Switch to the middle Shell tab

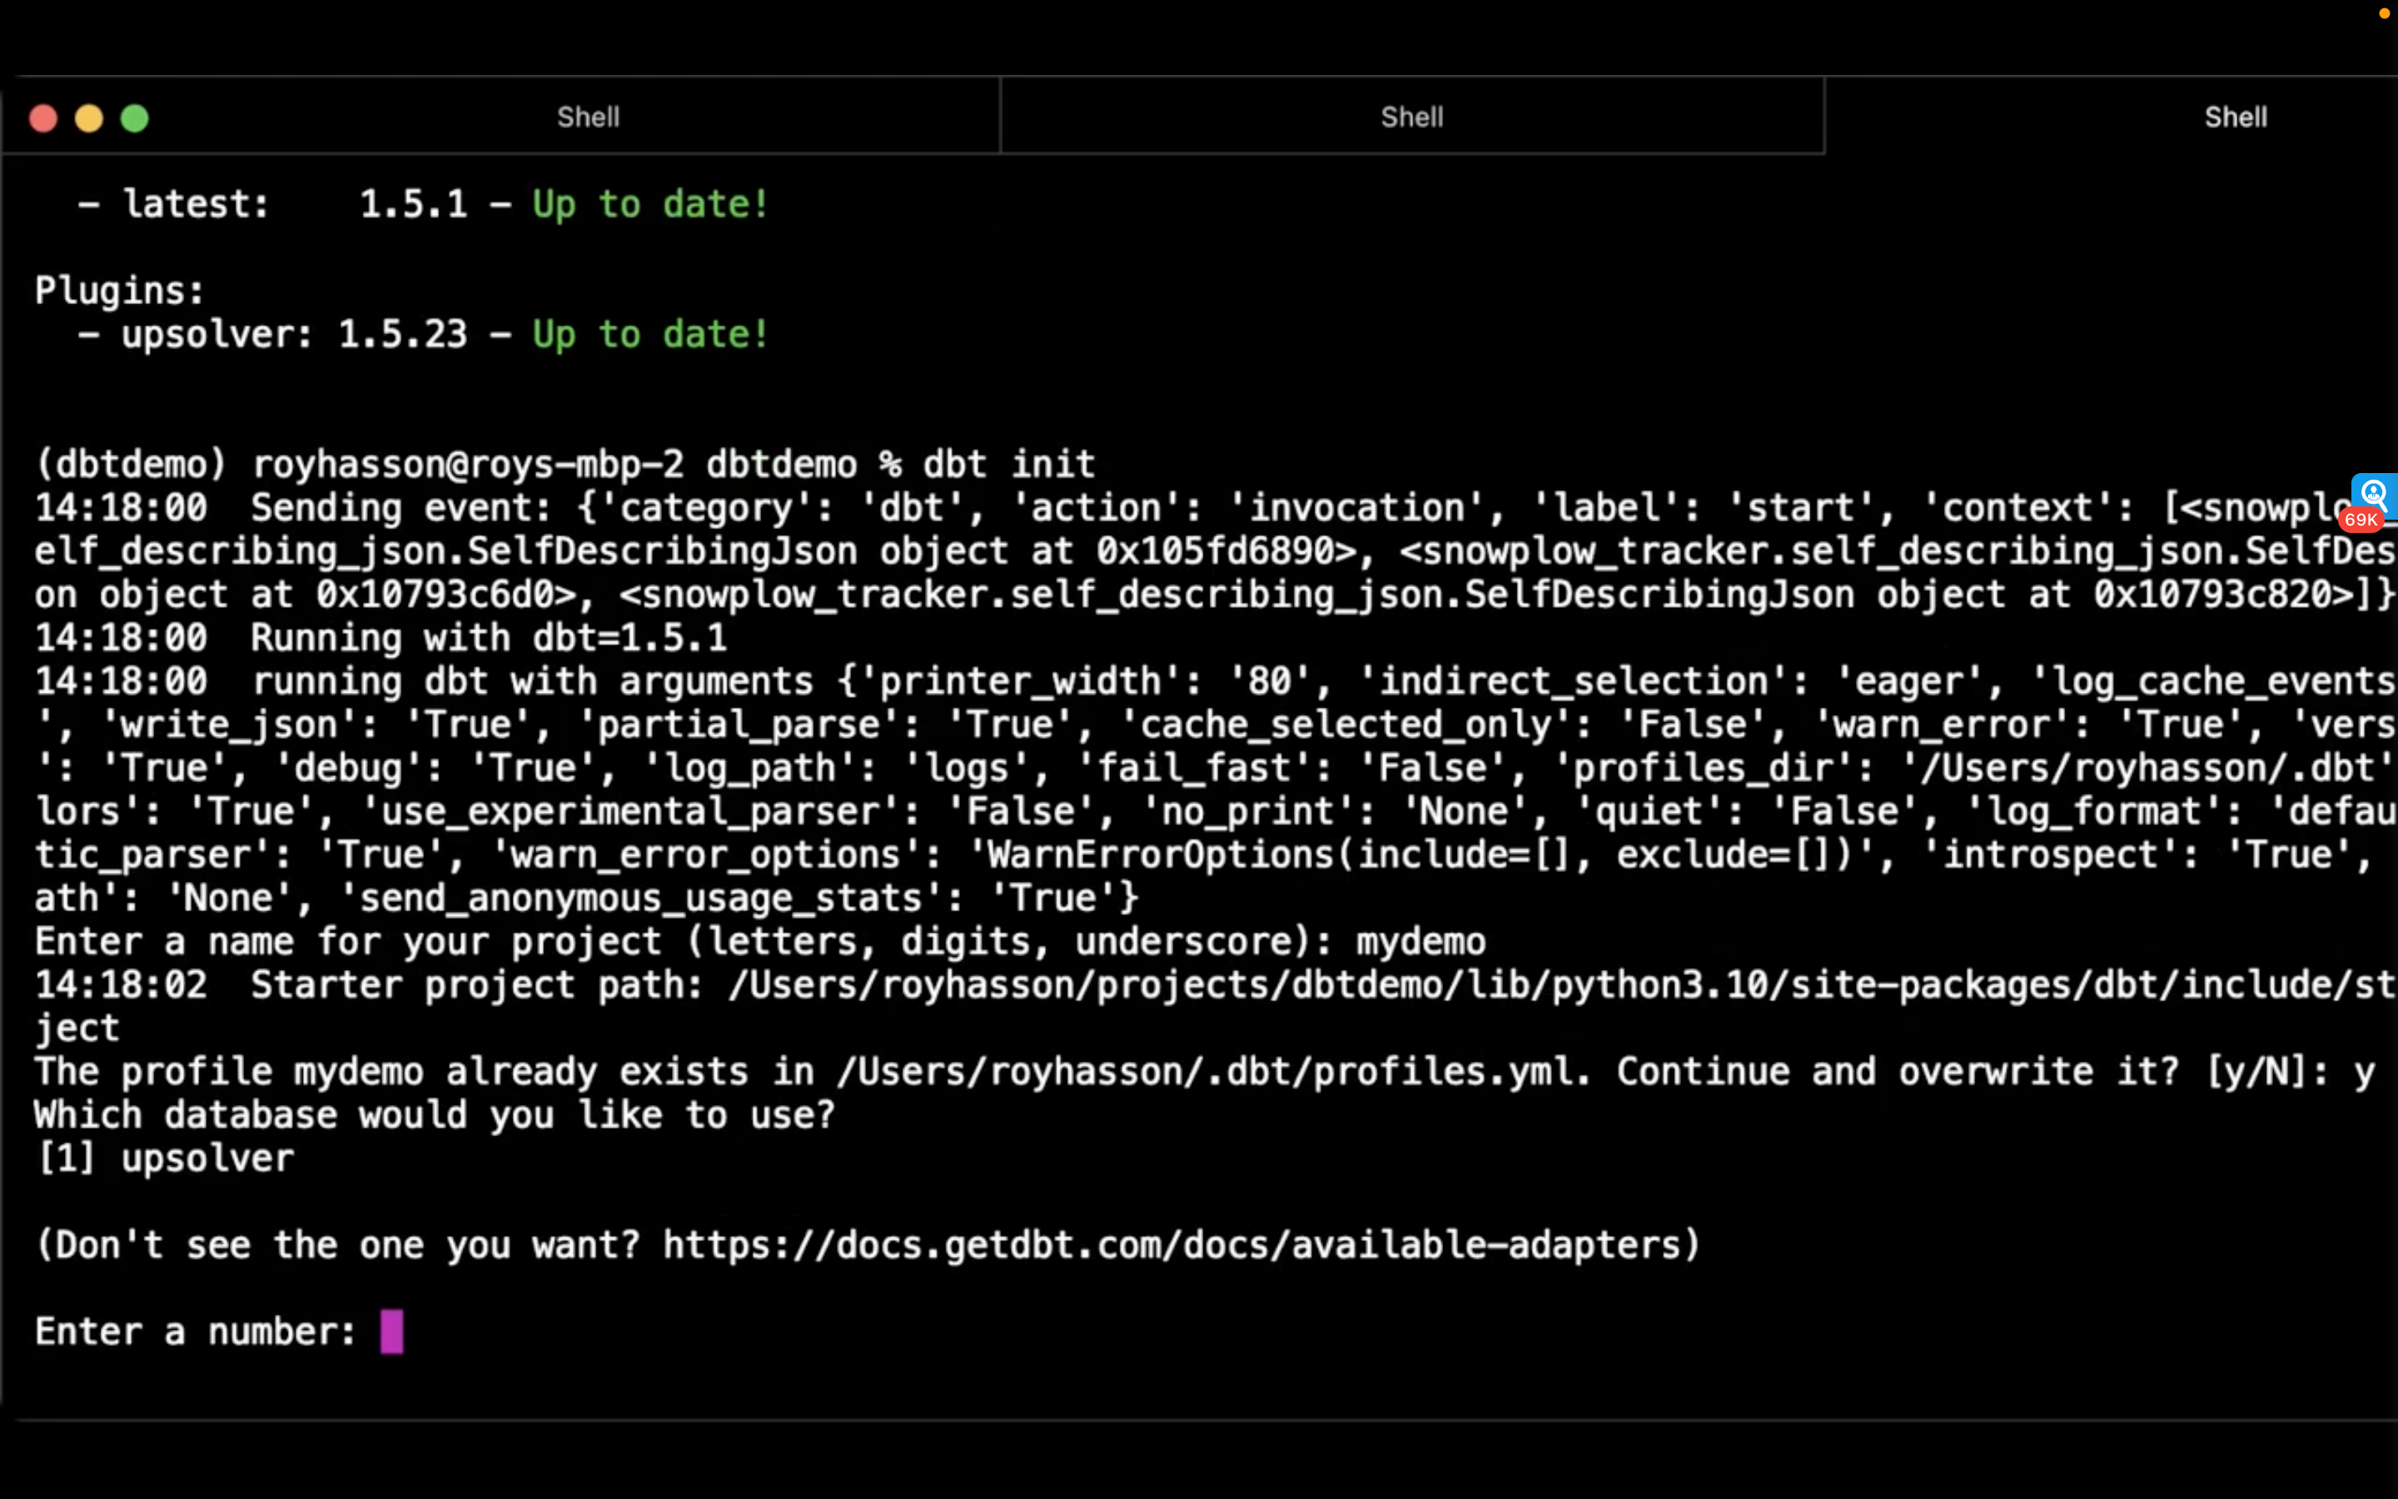coord(1412,116)
